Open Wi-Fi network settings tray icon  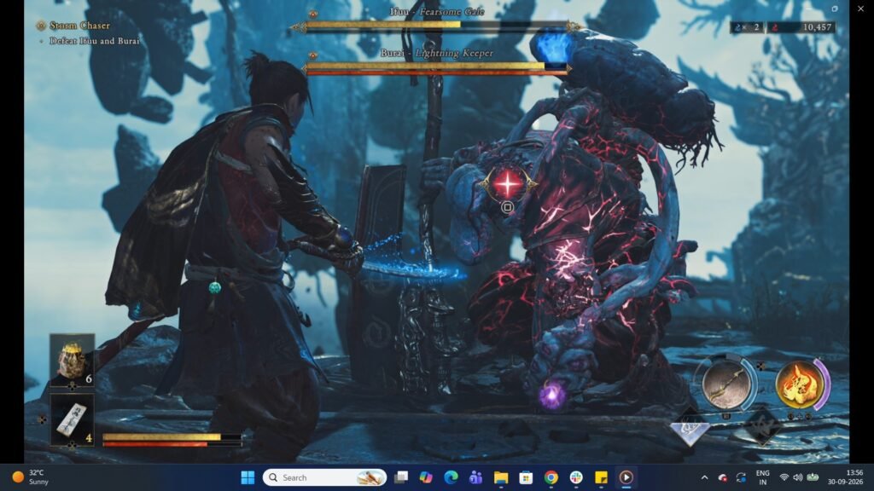(x=784, y=477)
